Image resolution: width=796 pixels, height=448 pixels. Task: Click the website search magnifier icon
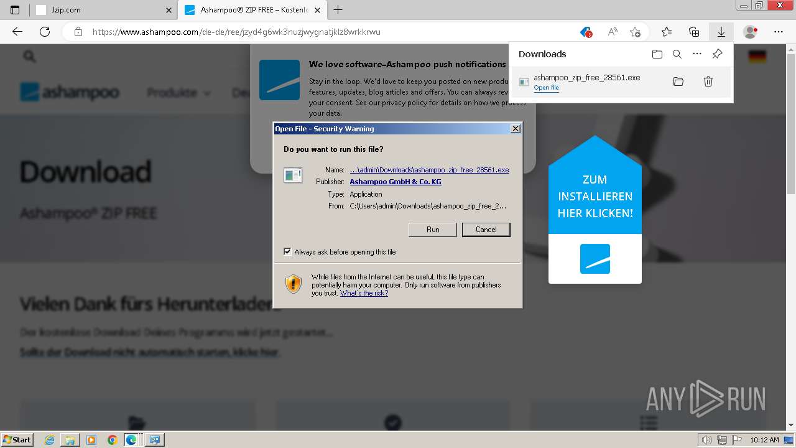click(29, 57)
